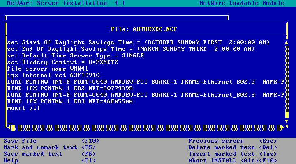Click the horizontal scrollbar yellow thumb
Screen dimensions: 296x164
click(x=13, y=128)
